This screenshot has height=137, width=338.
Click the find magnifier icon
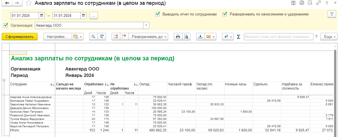(x=93, y=36)
